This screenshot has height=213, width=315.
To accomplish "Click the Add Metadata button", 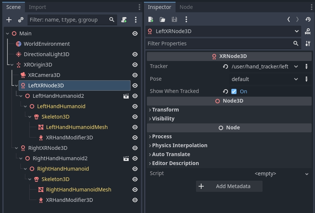I will [x=229, y=186].
